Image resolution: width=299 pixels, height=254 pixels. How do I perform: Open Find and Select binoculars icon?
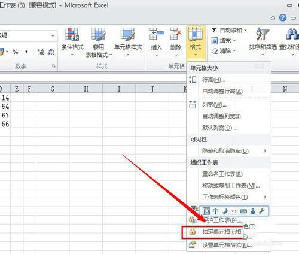pos(292,34)
